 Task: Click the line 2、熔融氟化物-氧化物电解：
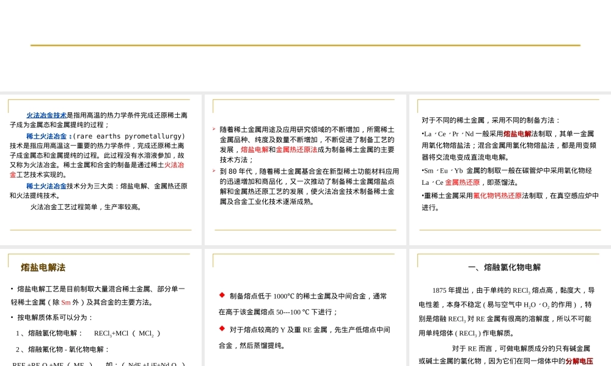pyautogui.click(x=63, y=350)
